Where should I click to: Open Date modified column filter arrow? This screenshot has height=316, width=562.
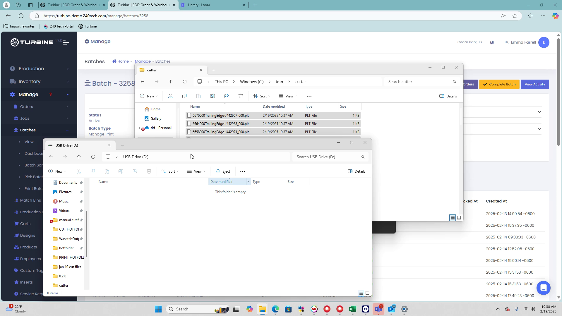click(x=248, y=182)
